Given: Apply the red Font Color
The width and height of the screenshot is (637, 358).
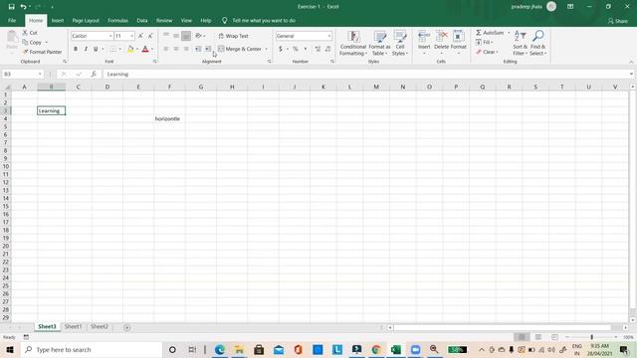Looking at the screenshot, I should (x=145, y=49).
